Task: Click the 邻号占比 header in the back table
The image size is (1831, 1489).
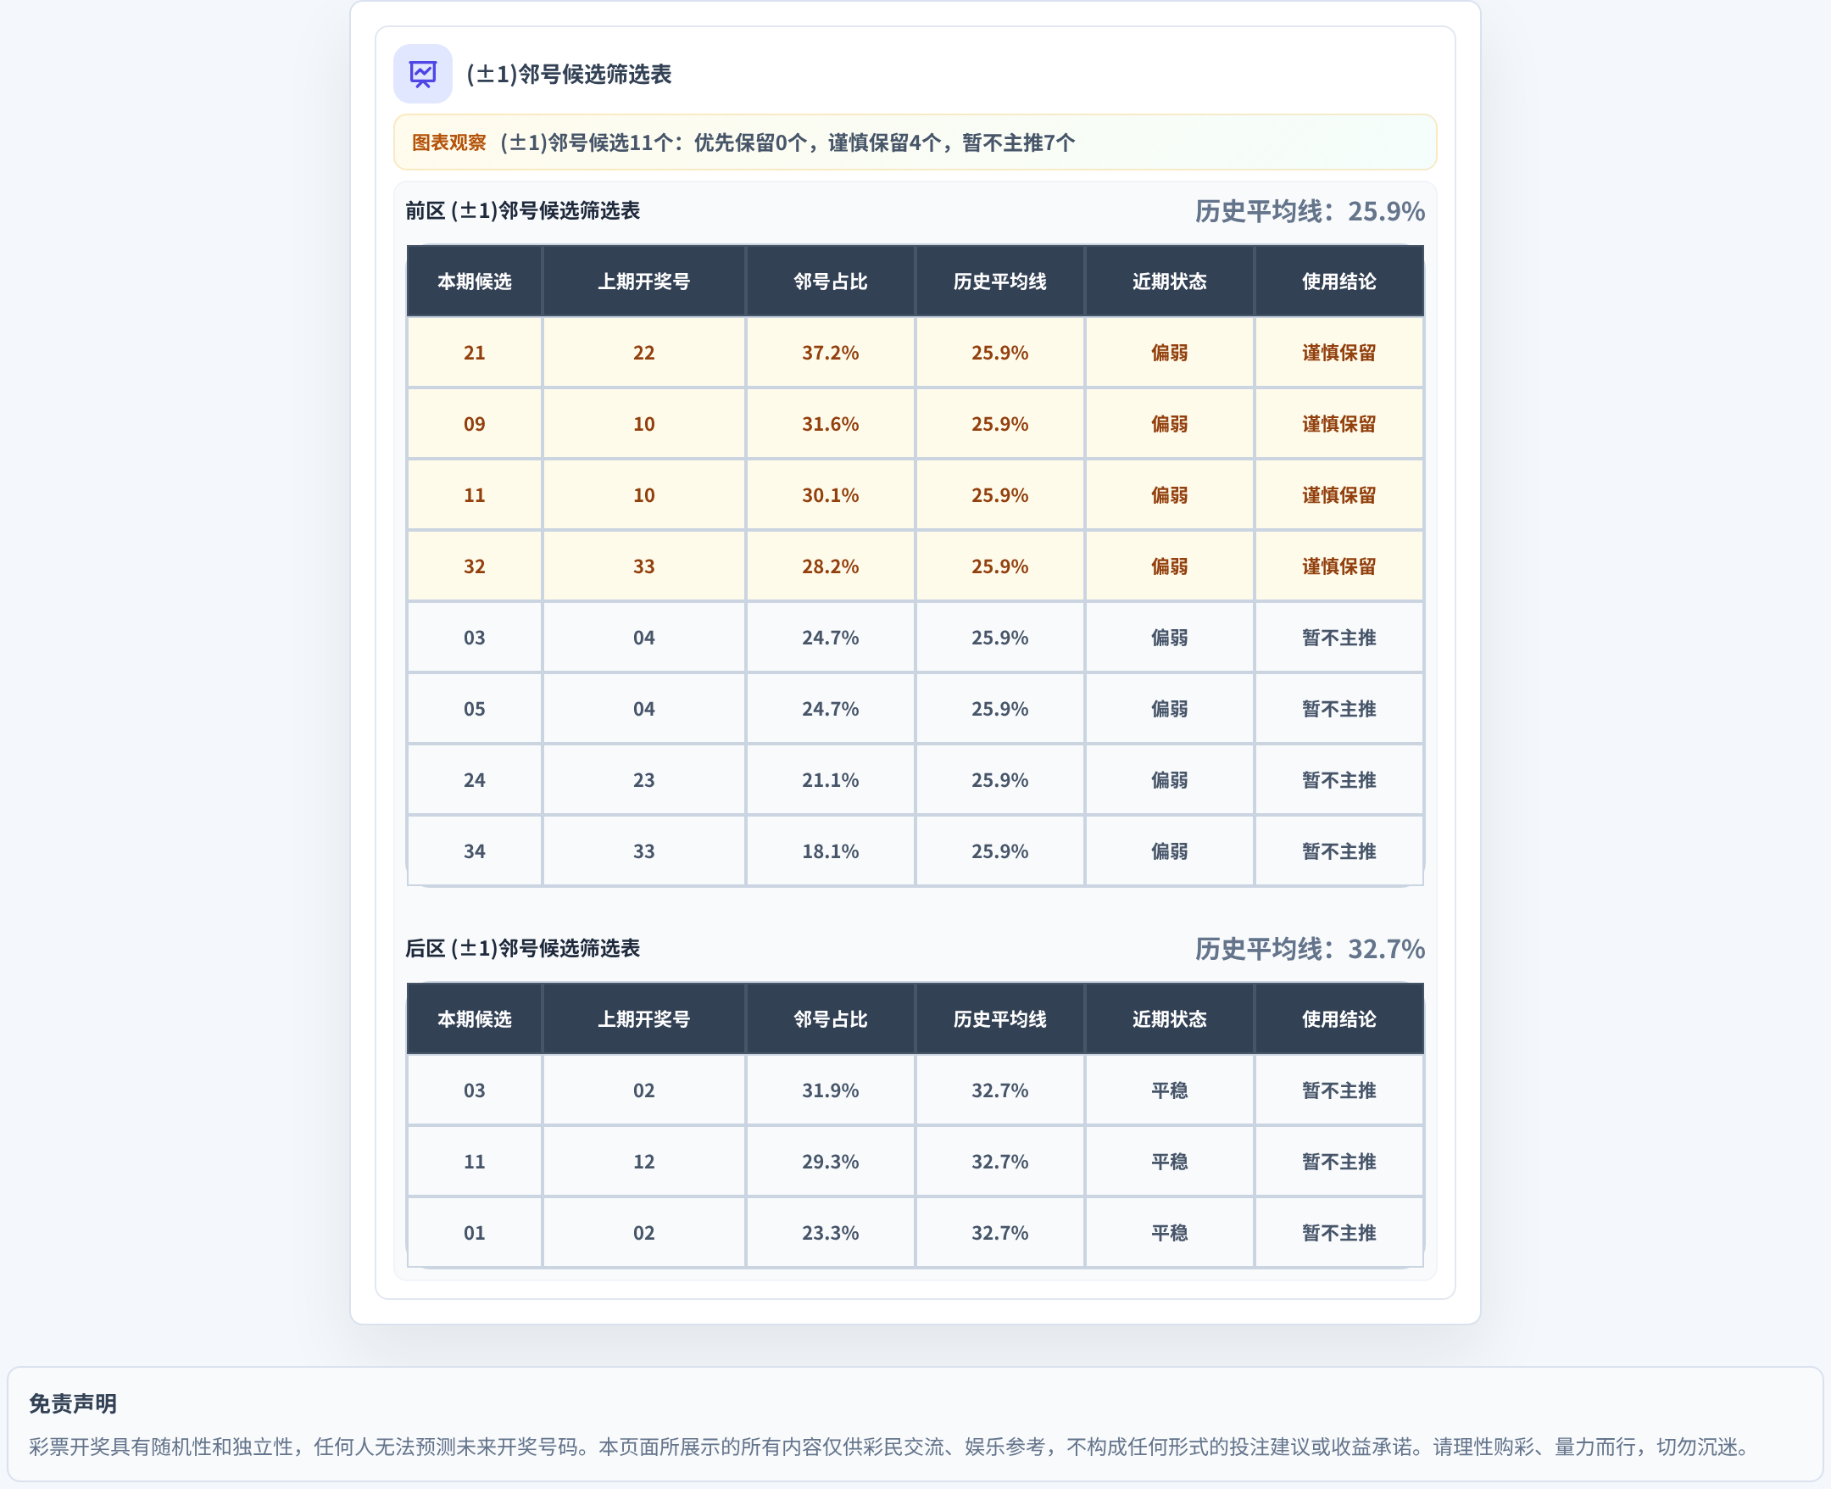Action: tap(830, 1019)
